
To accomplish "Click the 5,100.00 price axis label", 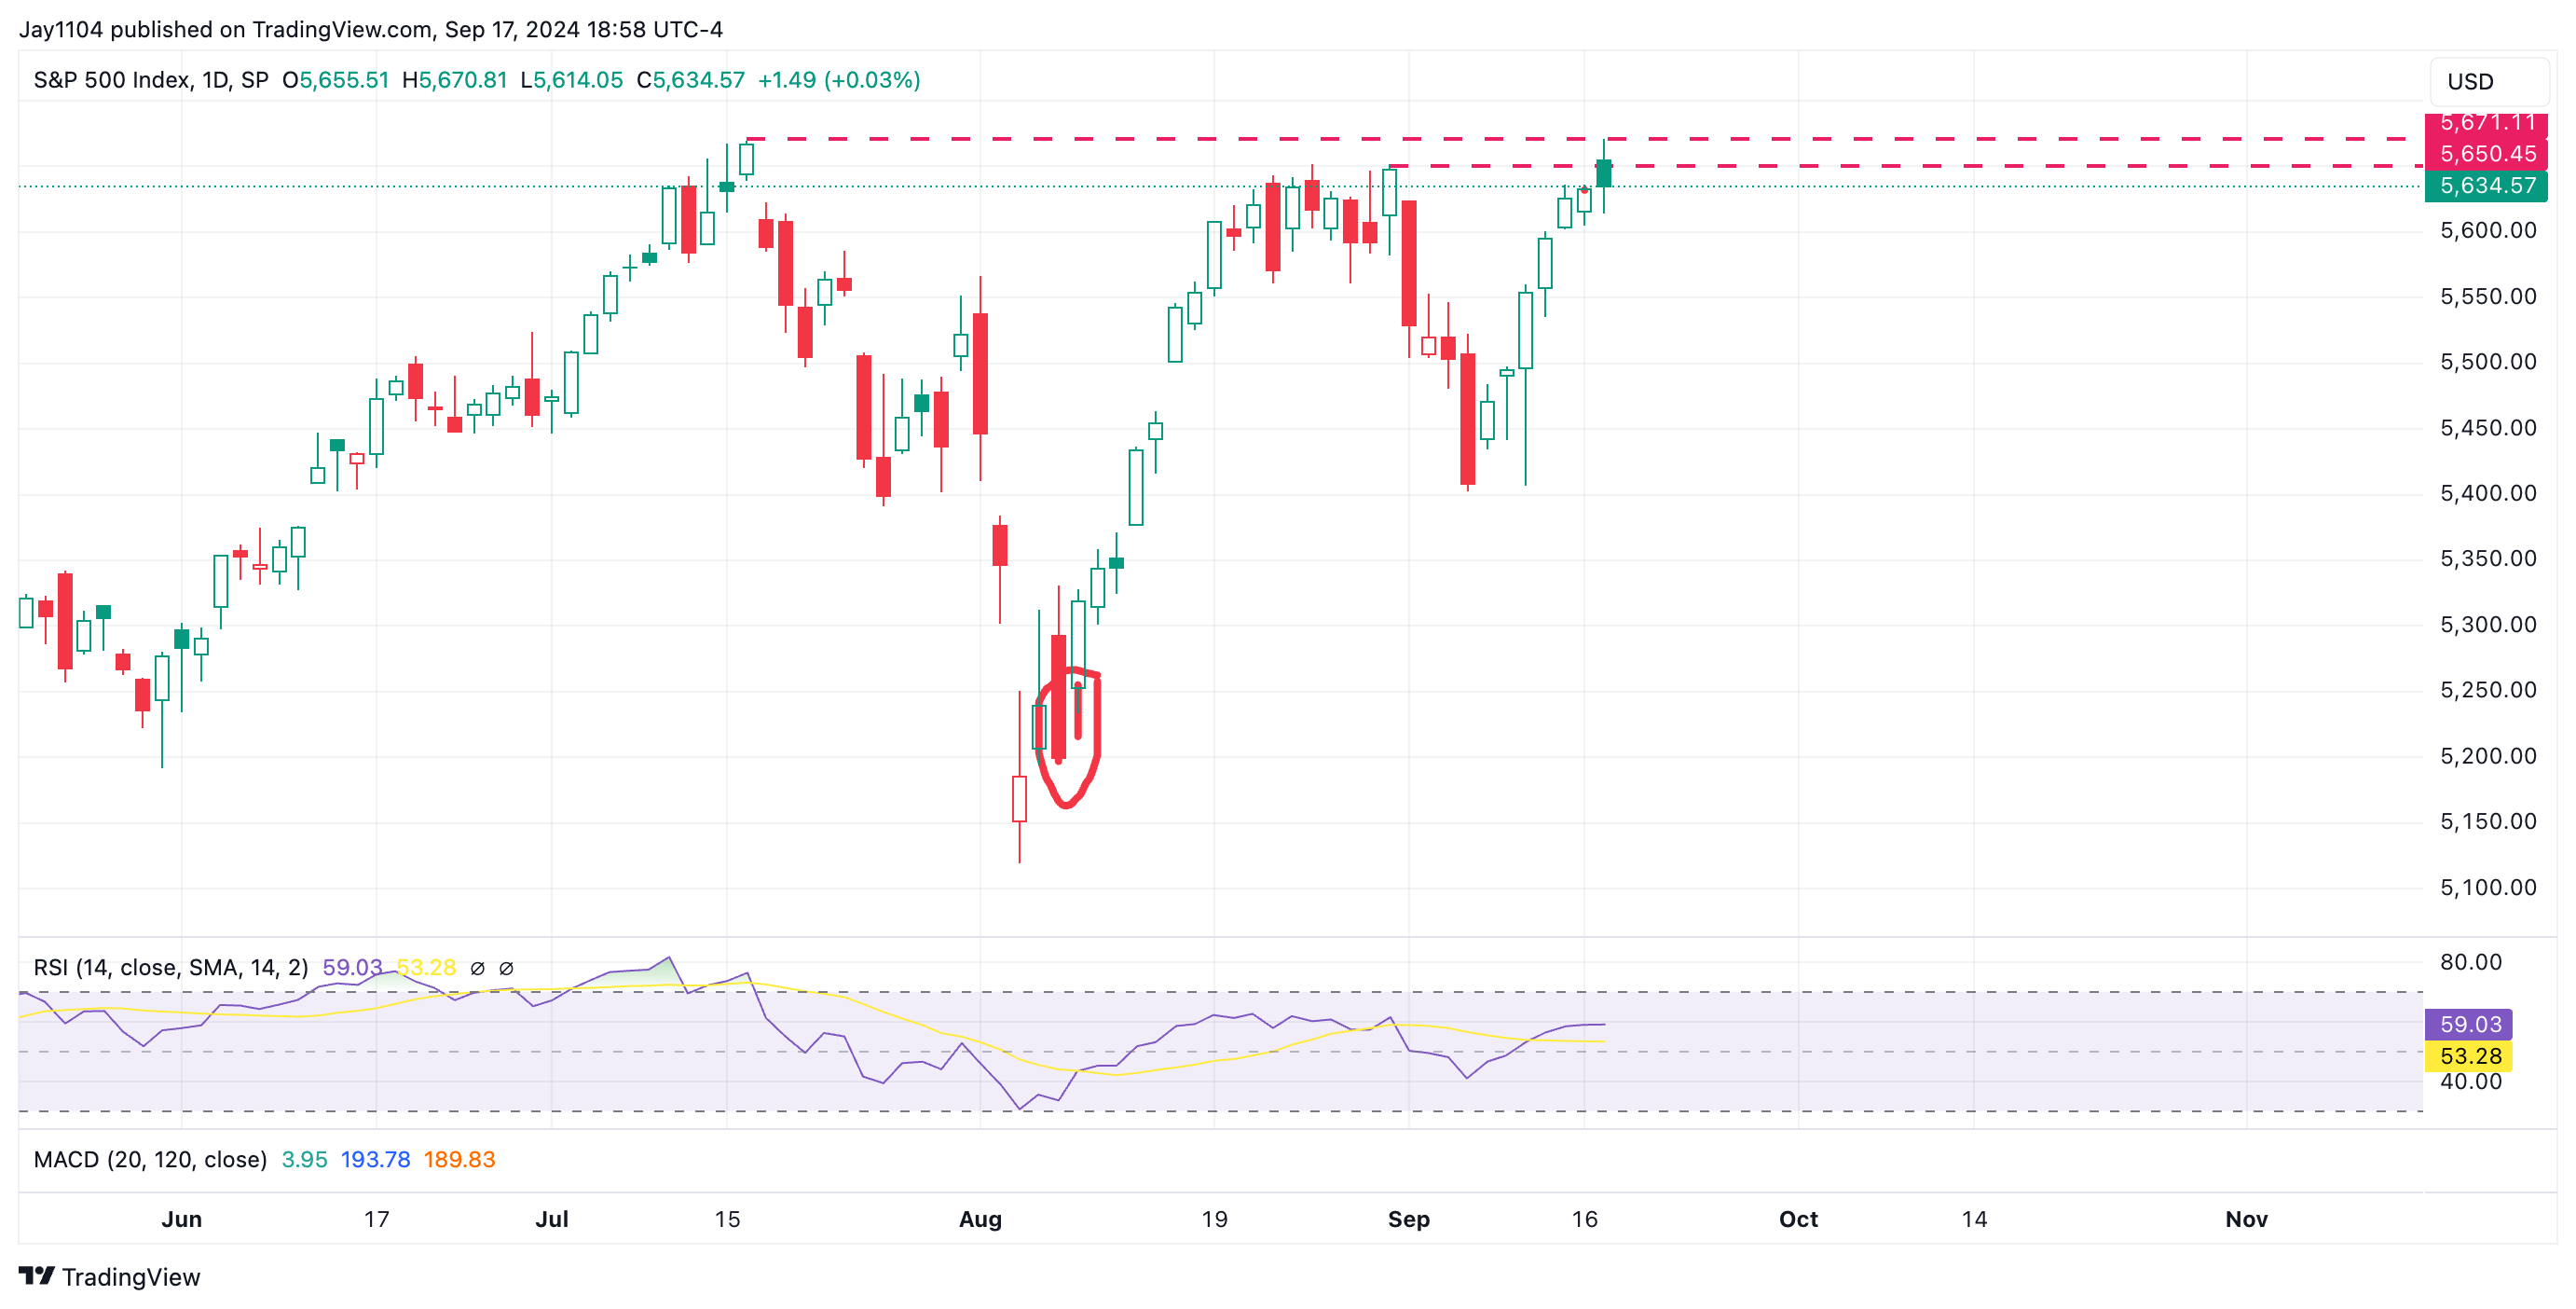I will (2488, 888).
